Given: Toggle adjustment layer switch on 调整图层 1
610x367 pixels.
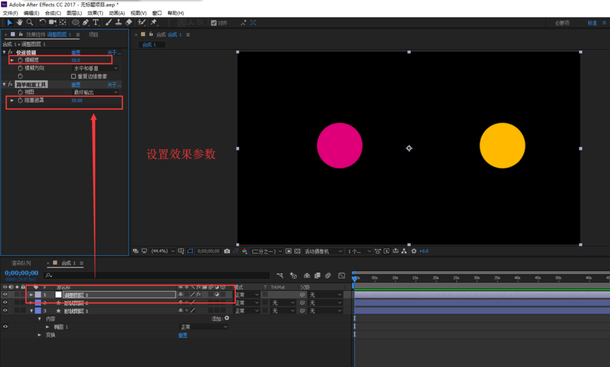Looking at the screenshot, I should (217, 294).
